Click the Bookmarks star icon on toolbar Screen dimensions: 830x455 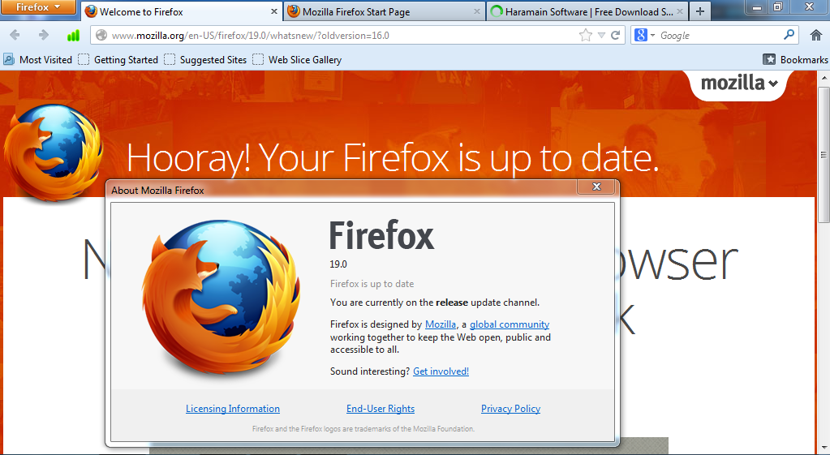(x=769, y=59)
